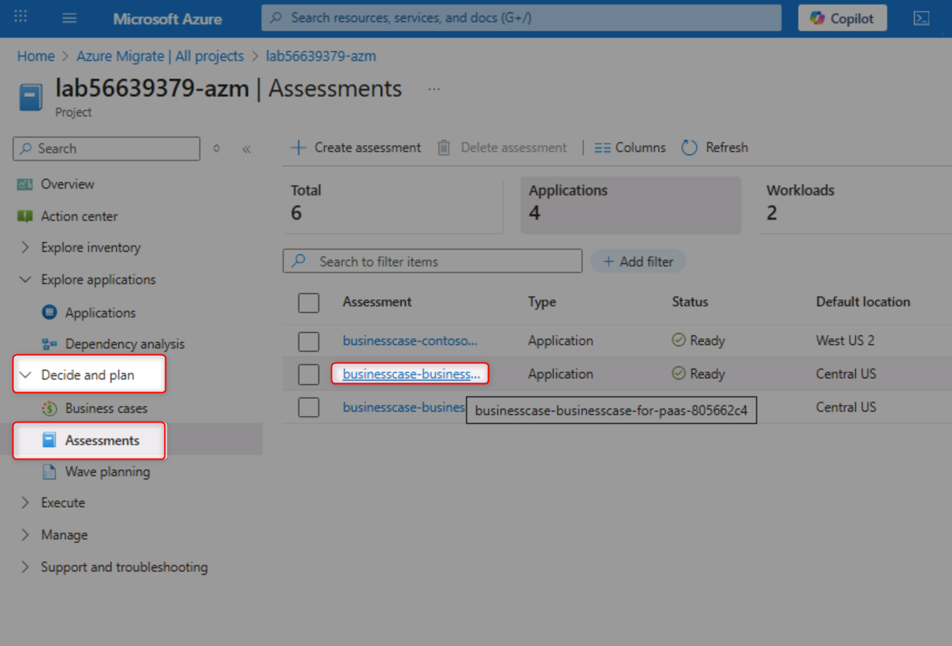Click the Business cases dollar icon
The height and width of the screenshot is (646, 952).
(50, 408)
